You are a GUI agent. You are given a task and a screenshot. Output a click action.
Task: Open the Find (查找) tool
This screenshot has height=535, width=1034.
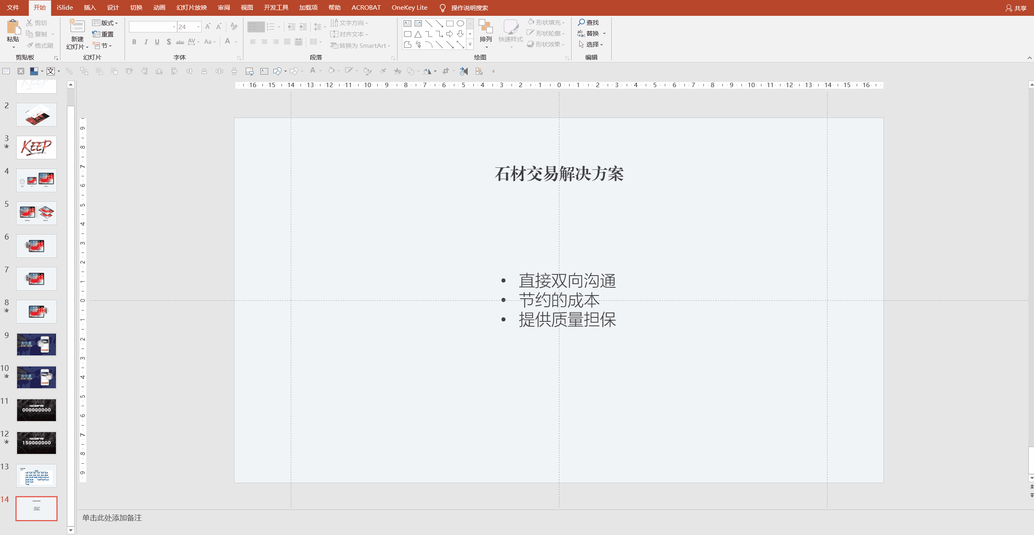[x=589, y=22]
